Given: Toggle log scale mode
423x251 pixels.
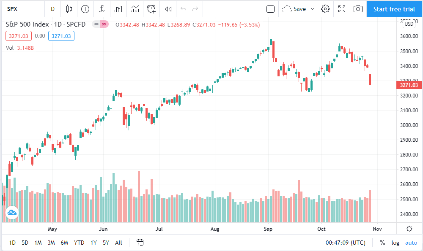Looking at the screenshot, I should pos(395,243).
